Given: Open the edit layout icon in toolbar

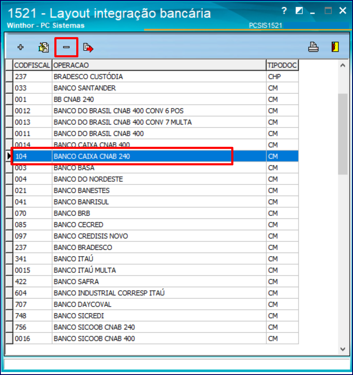Looking at the screenshot, I should point(43,47).
